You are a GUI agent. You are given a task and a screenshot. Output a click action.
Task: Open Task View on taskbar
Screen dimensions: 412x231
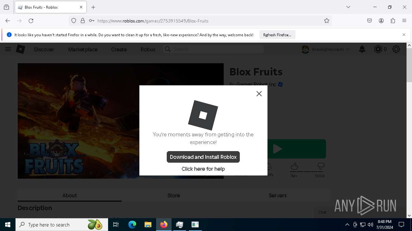coord(116,225)
